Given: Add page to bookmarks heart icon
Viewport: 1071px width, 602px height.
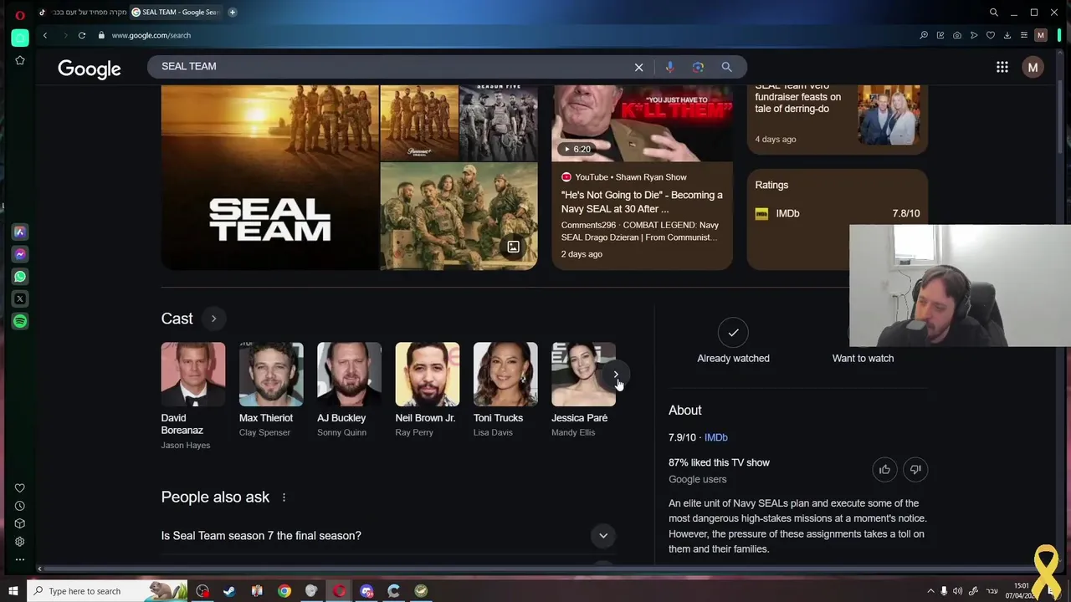Looking at the screenshot, I should 991,35.
